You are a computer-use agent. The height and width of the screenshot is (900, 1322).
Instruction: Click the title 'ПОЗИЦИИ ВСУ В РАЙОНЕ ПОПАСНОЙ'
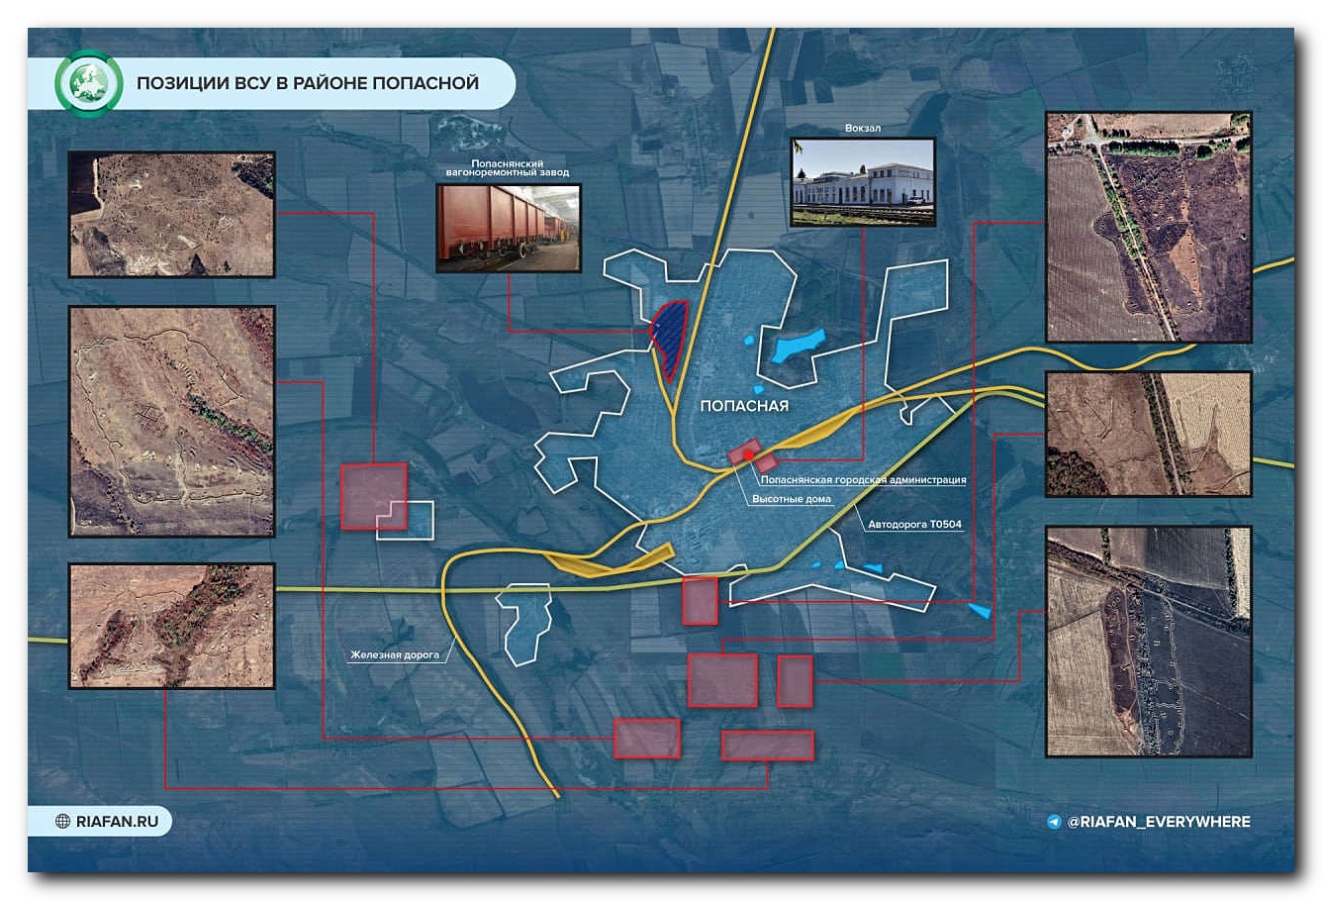307,83
